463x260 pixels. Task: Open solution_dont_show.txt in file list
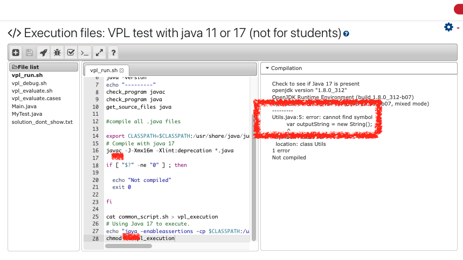(x=42, y=122)
